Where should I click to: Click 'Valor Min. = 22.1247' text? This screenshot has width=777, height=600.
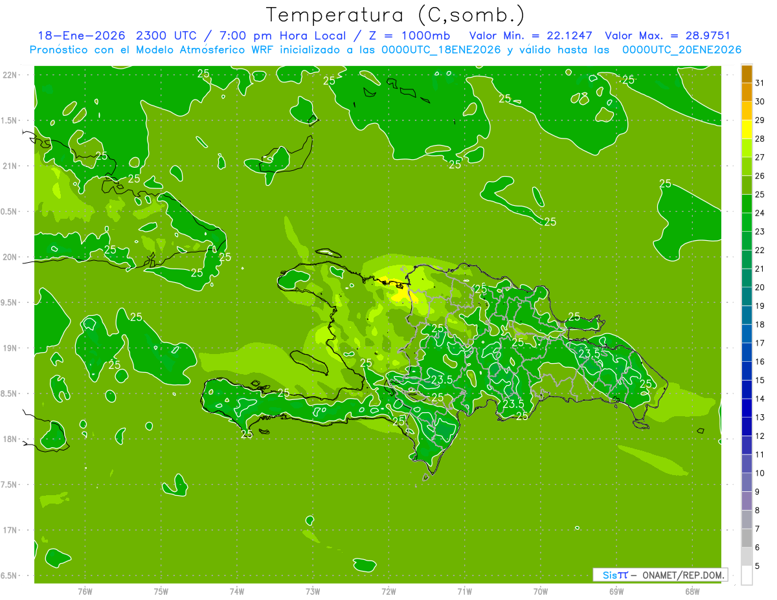(x=531, y=36)
